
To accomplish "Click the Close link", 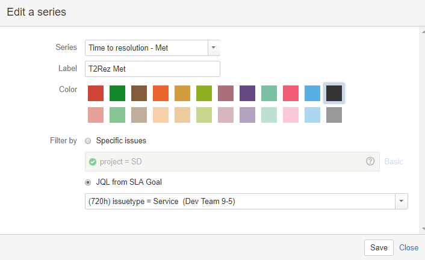I will (409, 247).
